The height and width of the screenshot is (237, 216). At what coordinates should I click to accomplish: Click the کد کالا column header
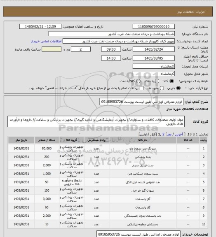188,140
